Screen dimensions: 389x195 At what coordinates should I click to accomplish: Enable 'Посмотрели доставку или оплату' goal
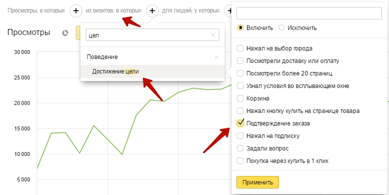pos(240,61)
